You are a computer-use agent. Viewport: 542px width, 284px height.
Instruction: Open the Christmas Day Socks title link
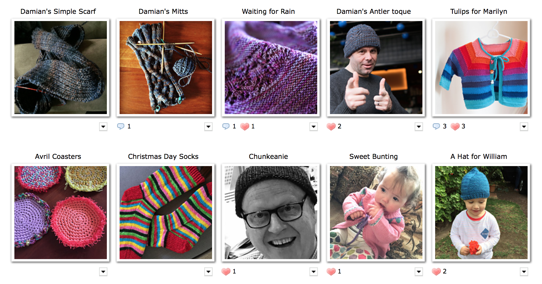tap(163, 156)
